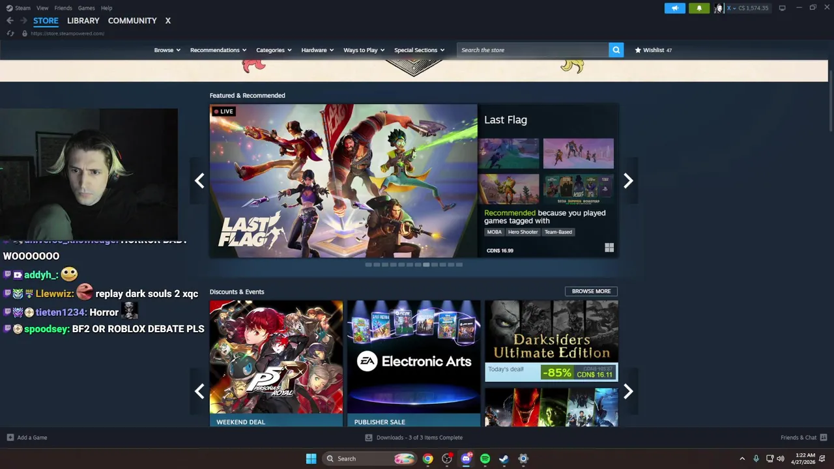Open the Steam menu
Viewport: 834px width, 469px height.
[18, 8]
